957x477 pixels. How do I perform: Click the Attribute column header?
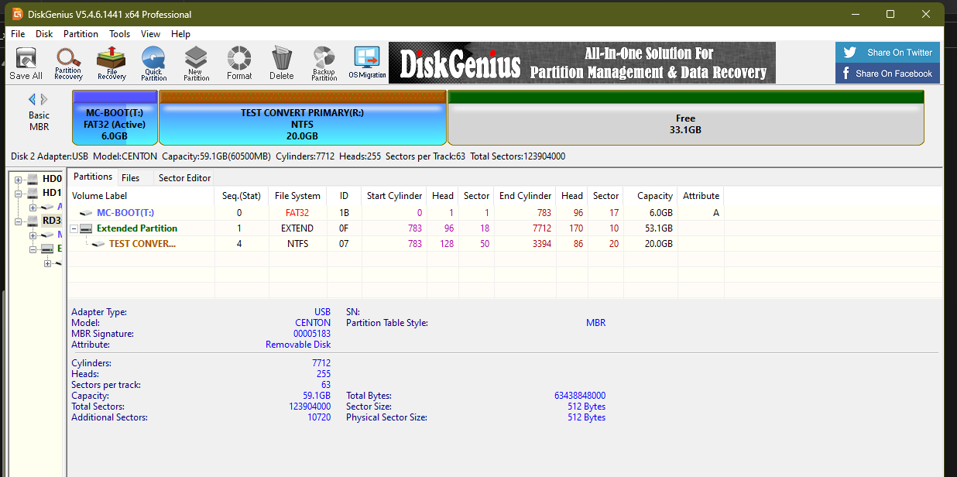pos(701,196)
